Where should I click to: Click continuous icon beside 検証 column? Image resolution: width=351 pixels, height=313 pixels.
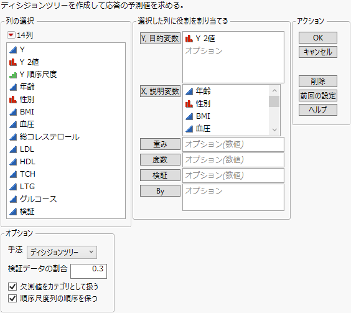[13, 212]
